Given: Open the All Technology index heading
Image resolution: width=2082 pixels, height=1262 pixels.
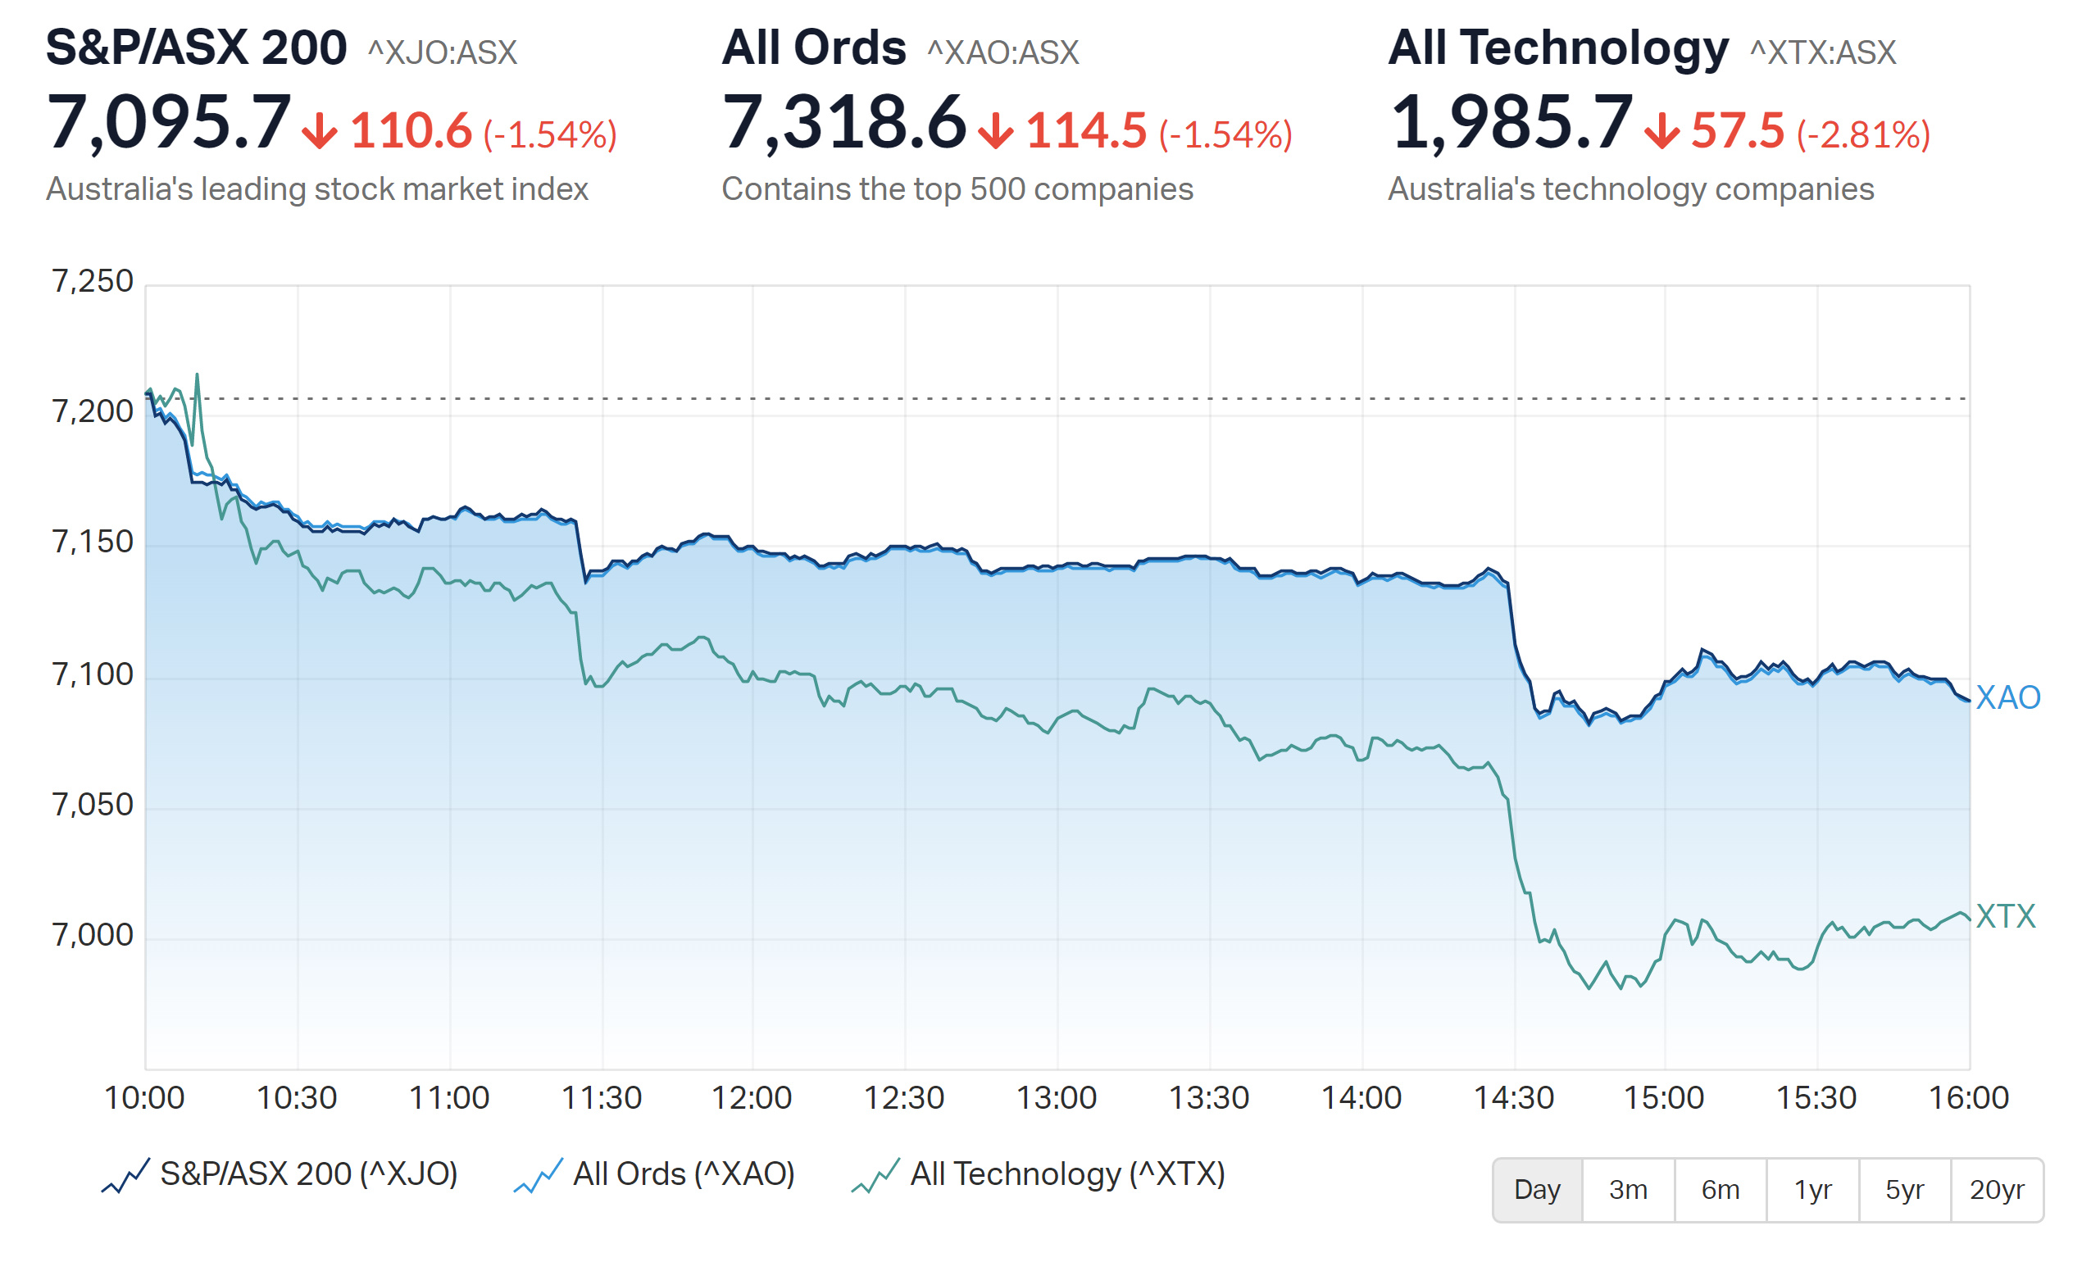Looking at the screenshot, I should point(1558,48).
